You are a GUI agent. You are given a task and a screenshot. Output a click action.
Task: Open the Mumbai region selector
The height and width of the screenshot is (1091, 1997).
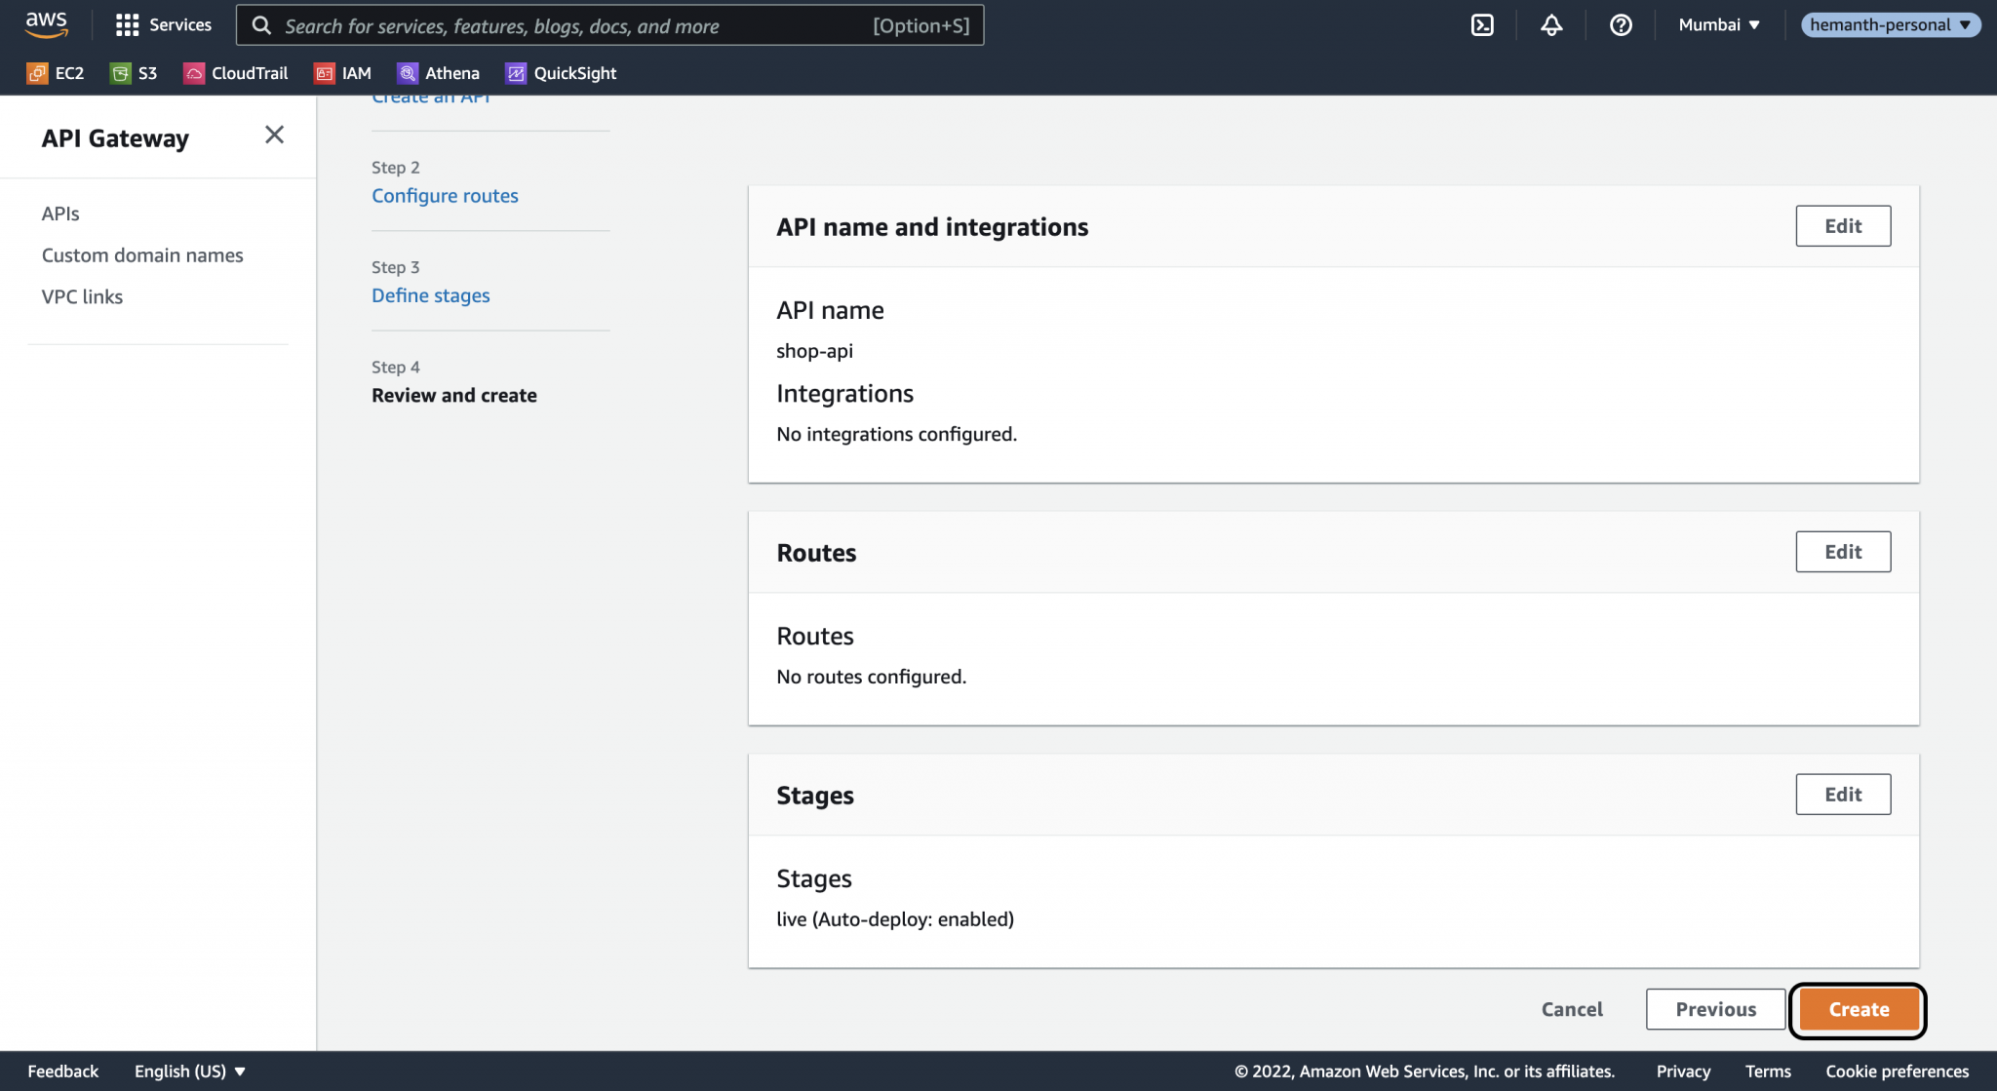(x=1718, y=24)
